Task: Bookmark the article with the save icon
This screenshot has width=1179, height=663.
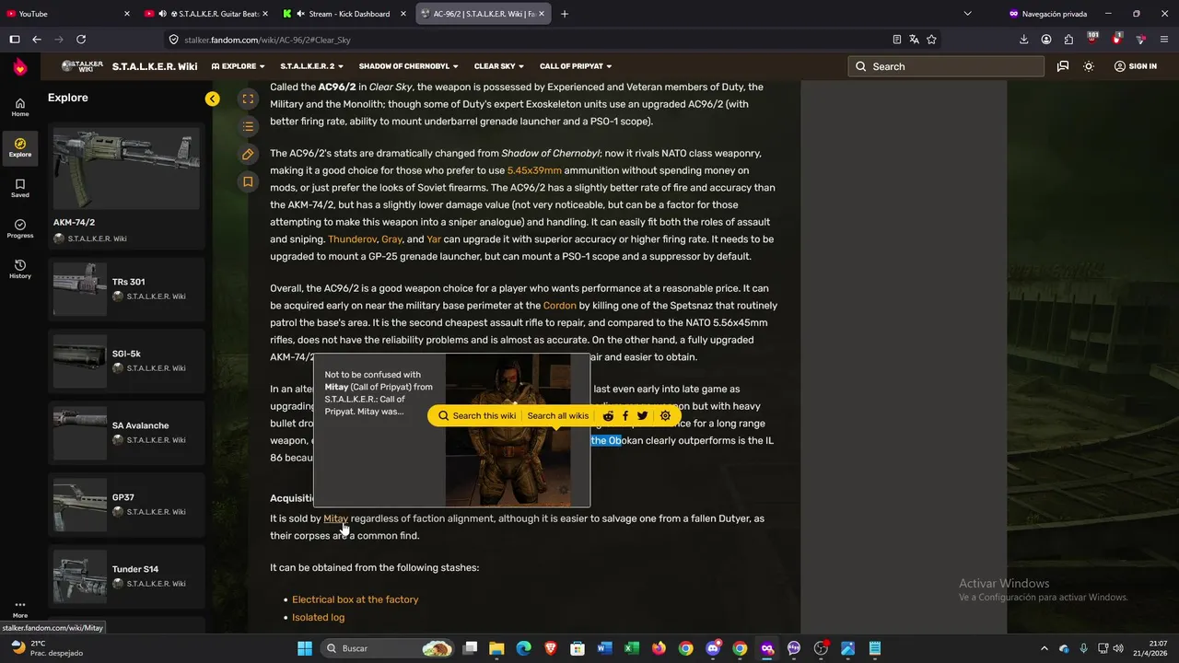Action: click(x=248, y=181)
